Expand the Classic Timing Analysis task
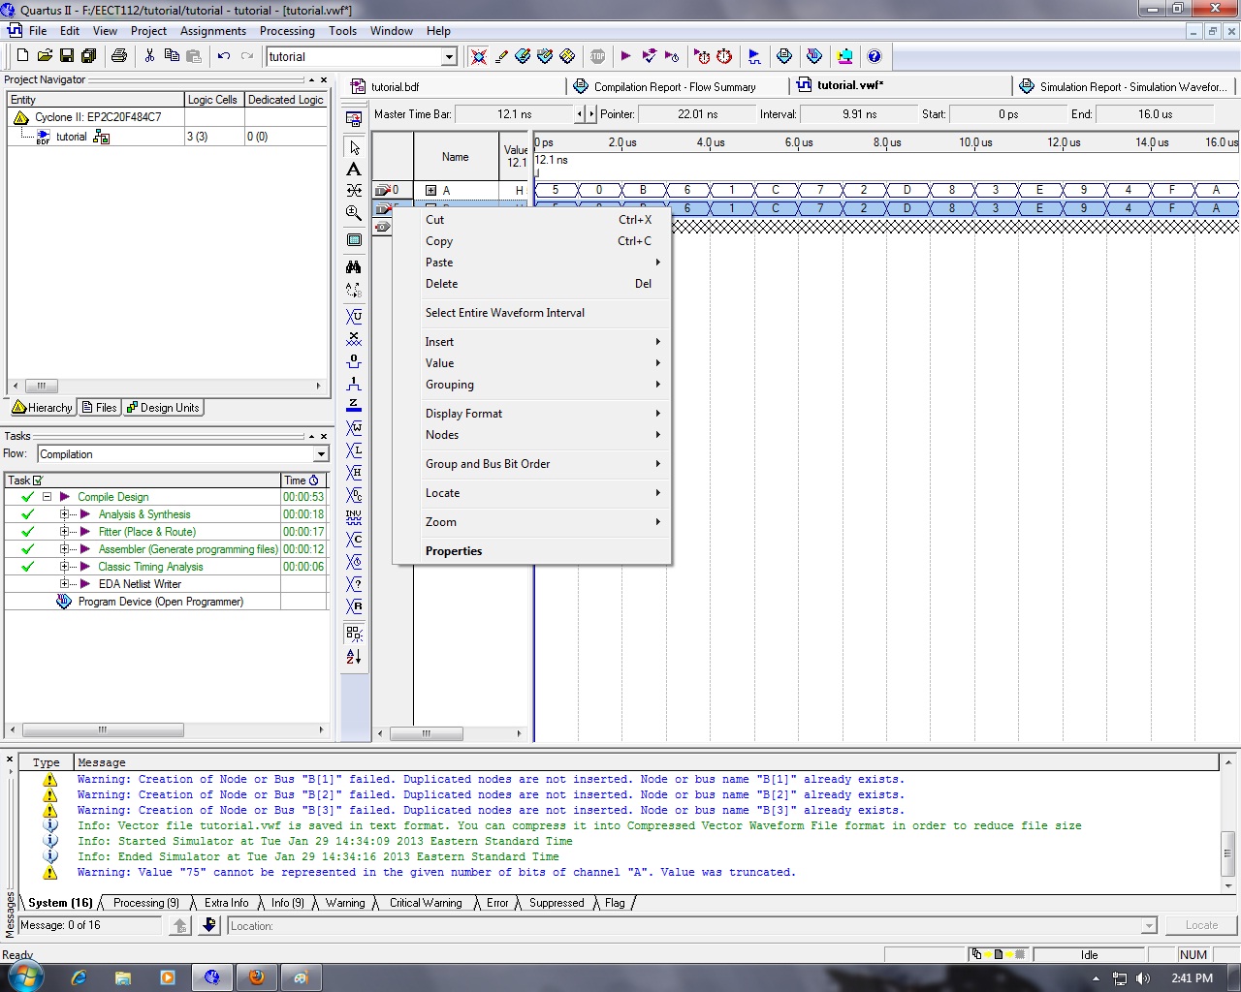Viewport: 1241px width, 992px height. 64,566
